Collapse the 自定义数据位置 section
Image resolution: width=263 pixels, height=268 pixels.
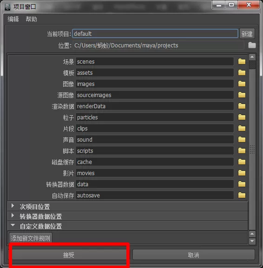[x=13, y=225]
